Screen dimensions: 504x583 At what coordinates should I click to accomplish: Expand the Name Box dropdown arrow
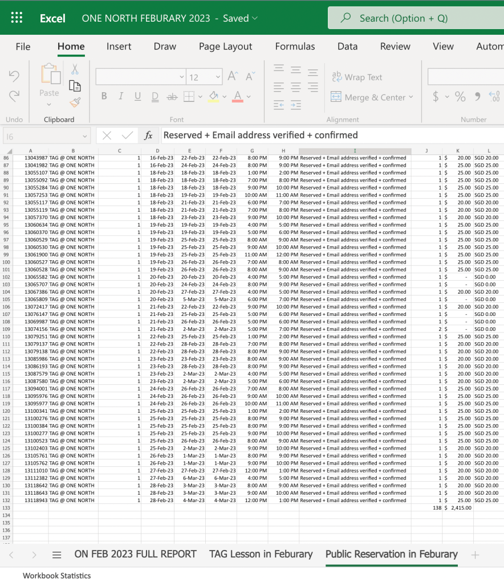(x=85, y=136)
